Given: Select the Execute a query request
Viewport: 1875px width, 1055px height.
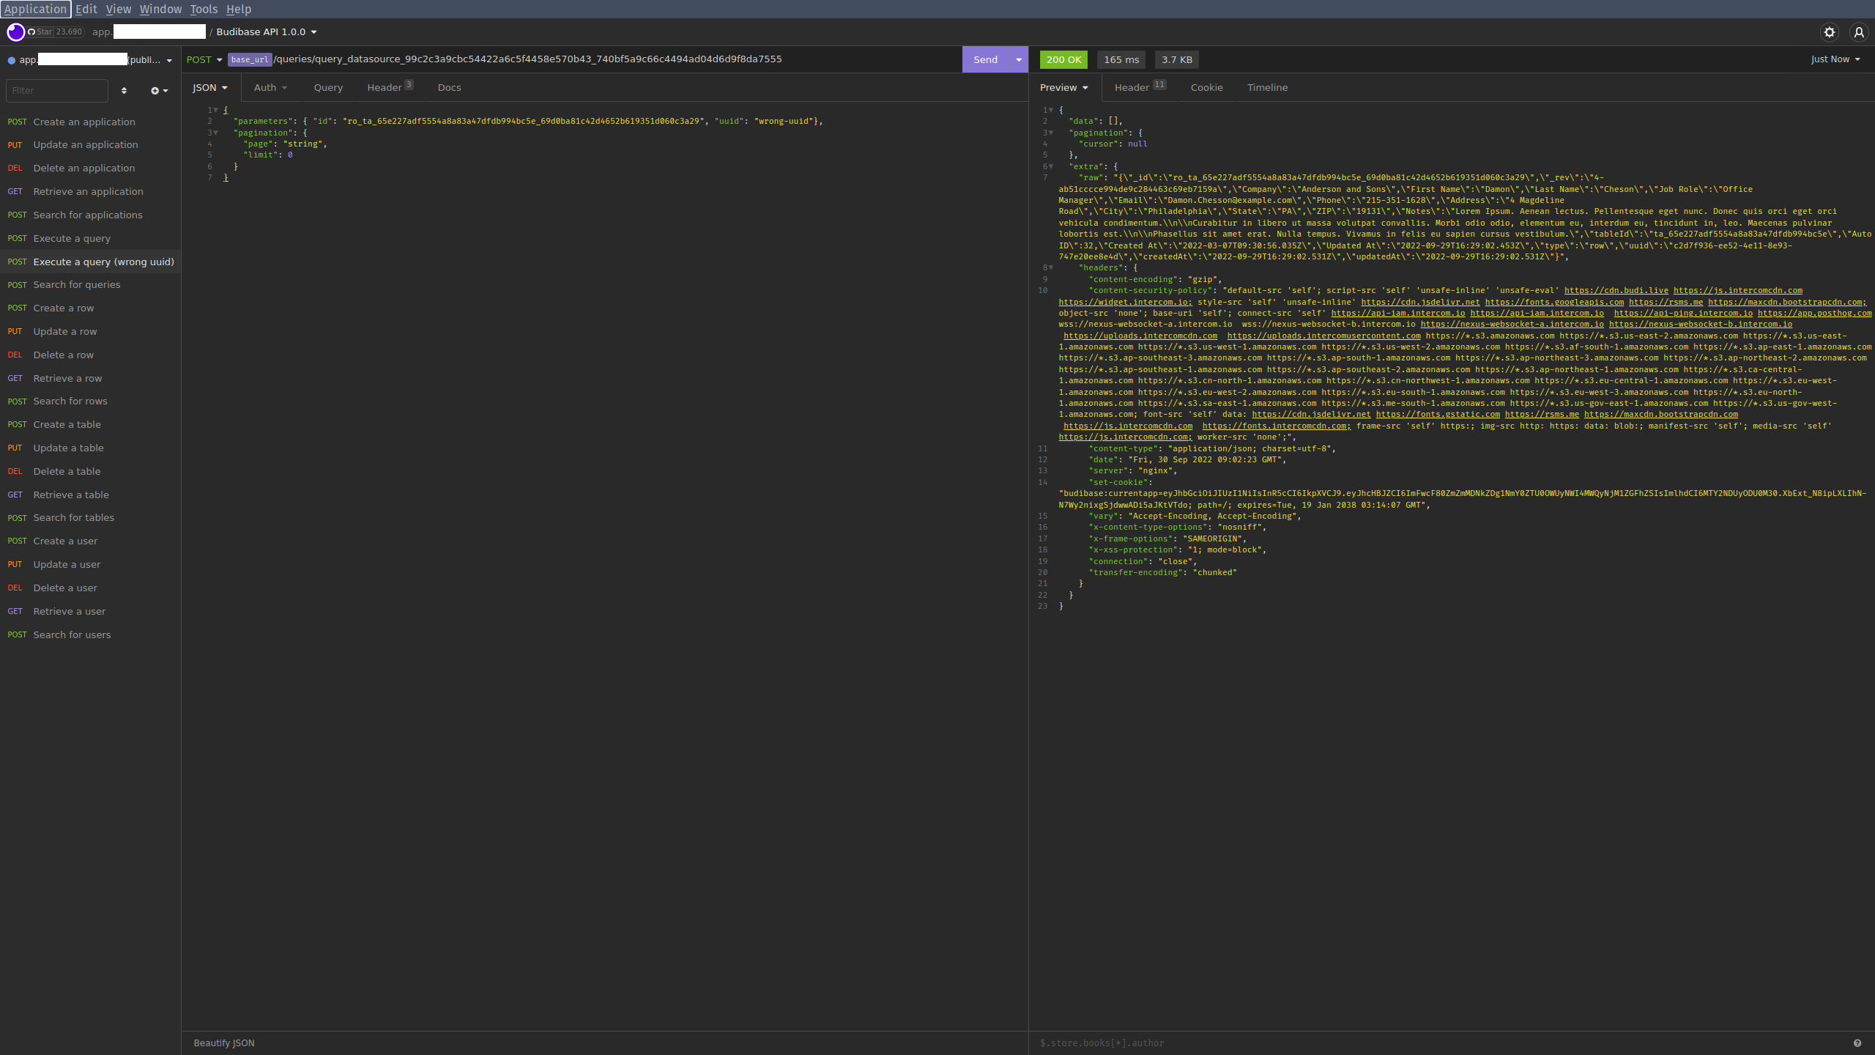Looking at the screenshot, I should tap(72, 238).
